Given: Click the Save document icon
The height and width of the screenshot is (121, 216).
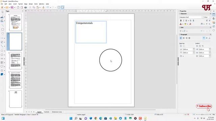Looking at the screenshot, I should coord(12,7).
